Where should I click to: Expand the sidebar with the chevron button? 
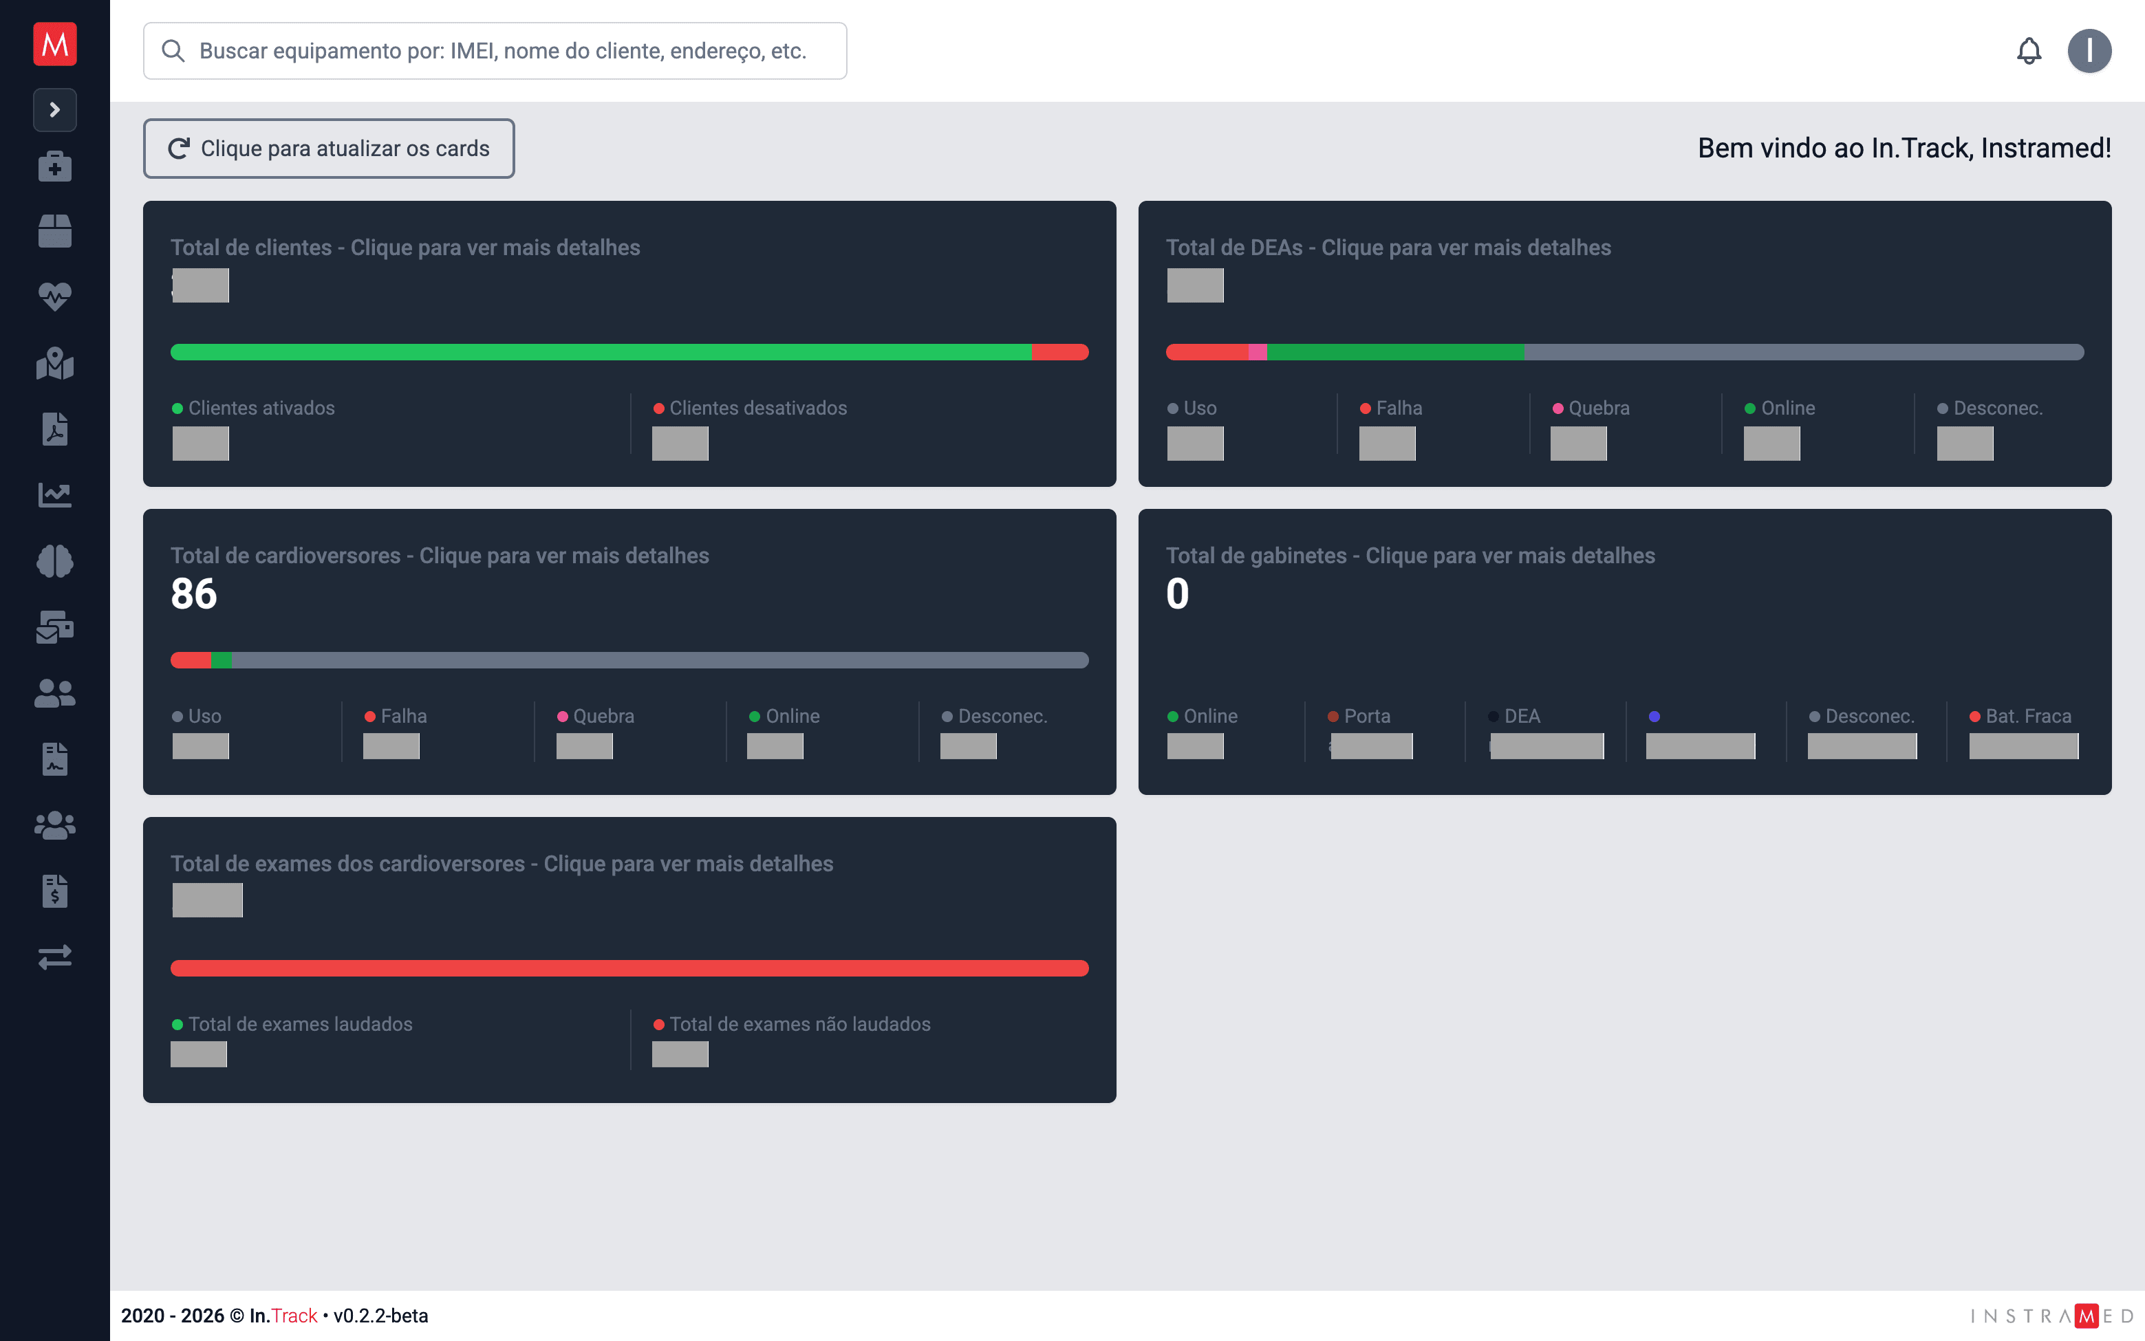point(55,110)
